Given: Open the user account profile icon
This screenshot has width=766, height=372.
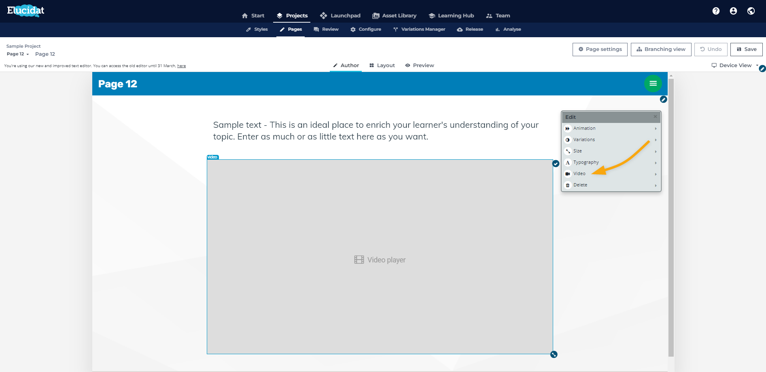Looking at the screenshot, I should [733, 11].
